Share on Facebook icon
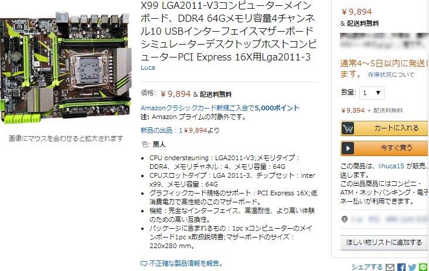The height and width of the screenshot is (271, 429). pos(401,267)
